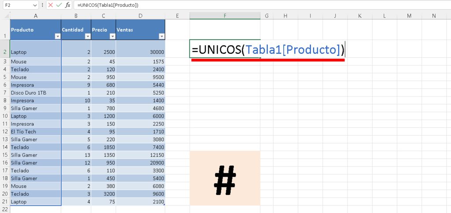Click the Ventas cell showing 30000

tap(140, 52)
